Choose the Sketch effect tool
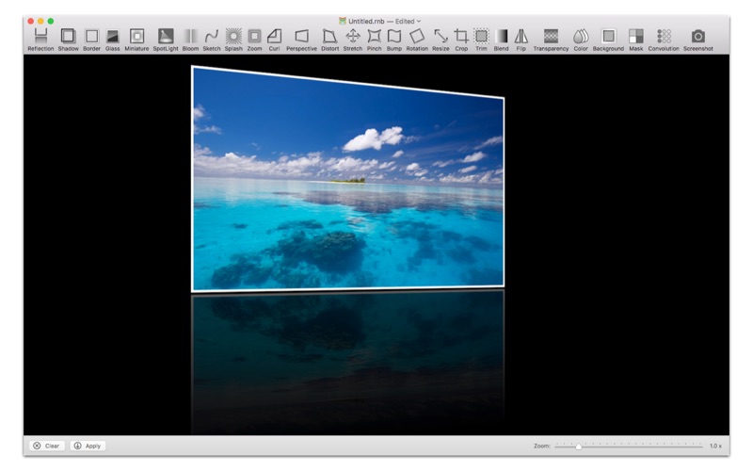Image resolution: width=753 pixels, height=471 pixels. point(211,40)
